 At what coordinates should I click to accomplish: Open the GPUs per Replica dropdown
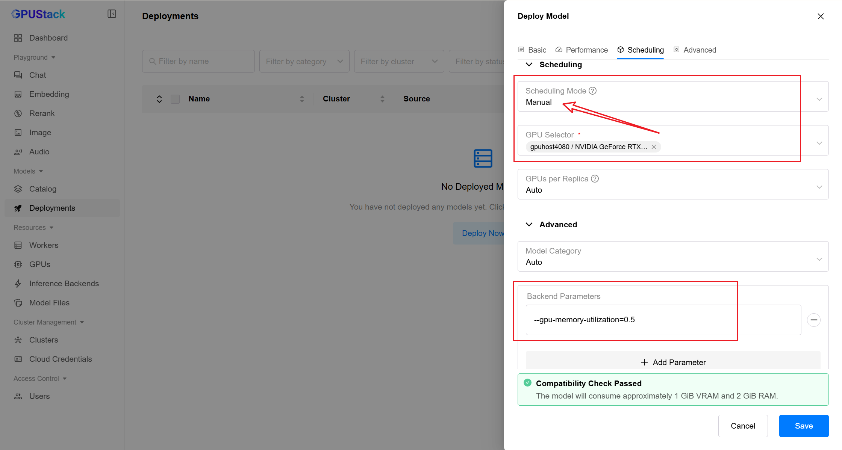tap(673, 184)
